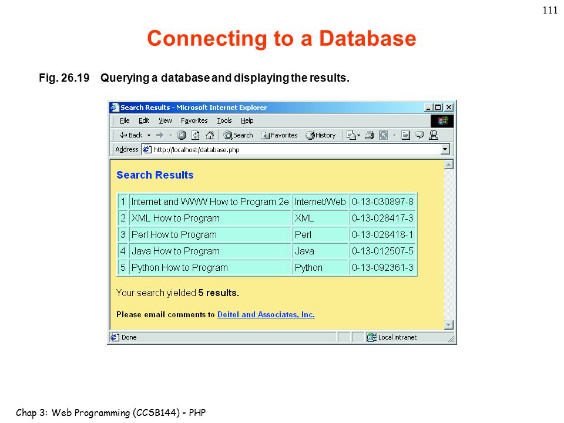Stop page loading with Stop icon

point(182,135)
